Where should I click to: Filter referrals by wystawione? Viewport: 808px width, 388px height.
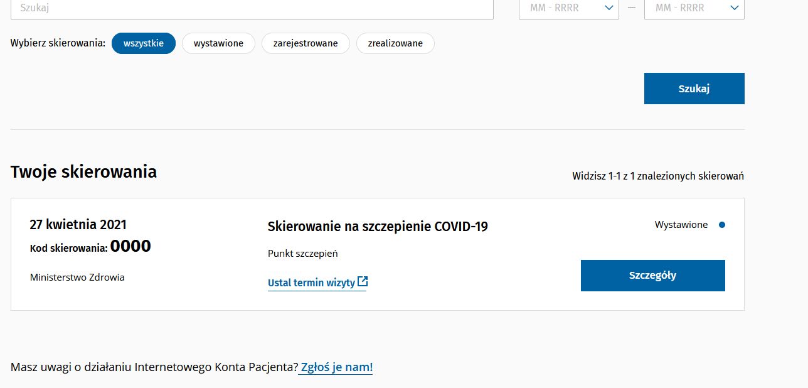point(218,43)
